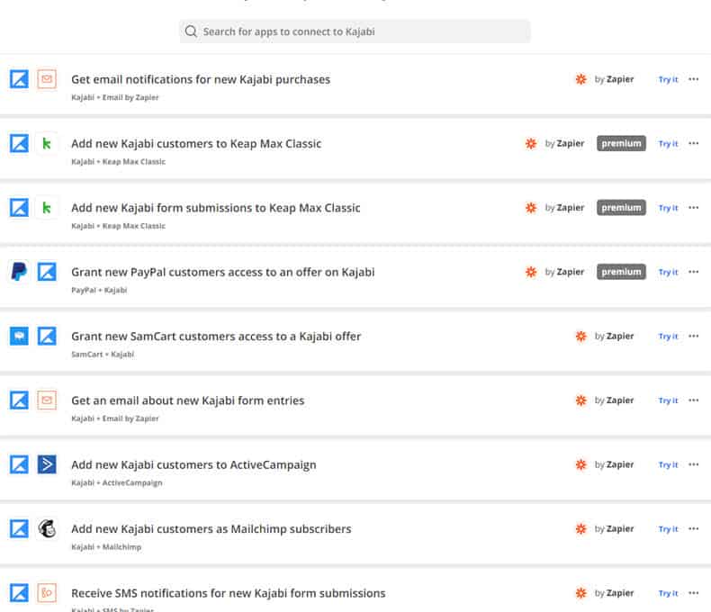Click Zapier logo in email notifications purchases row
711x612 pixels.
(x=580, y=79)
